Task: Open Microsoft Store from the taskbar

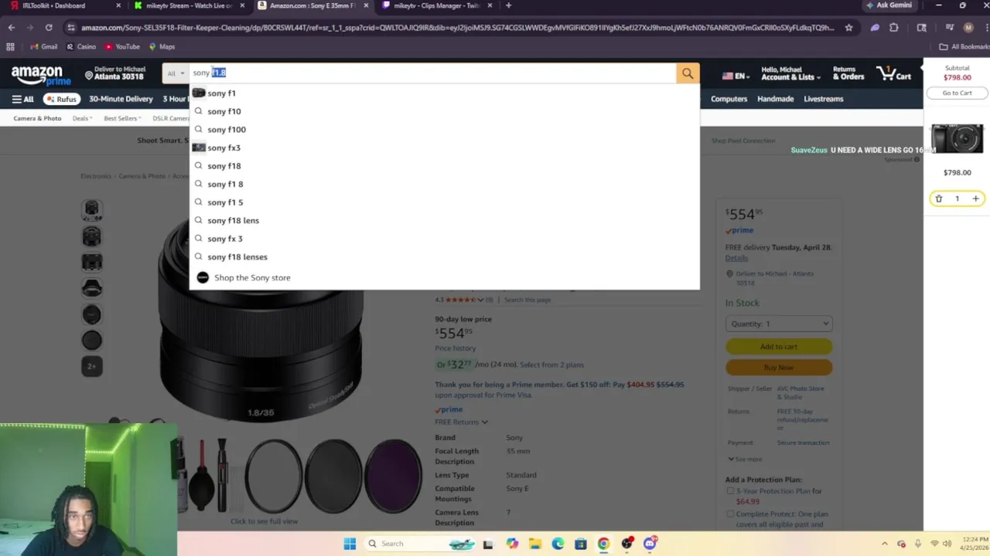Action: [581, 544]
